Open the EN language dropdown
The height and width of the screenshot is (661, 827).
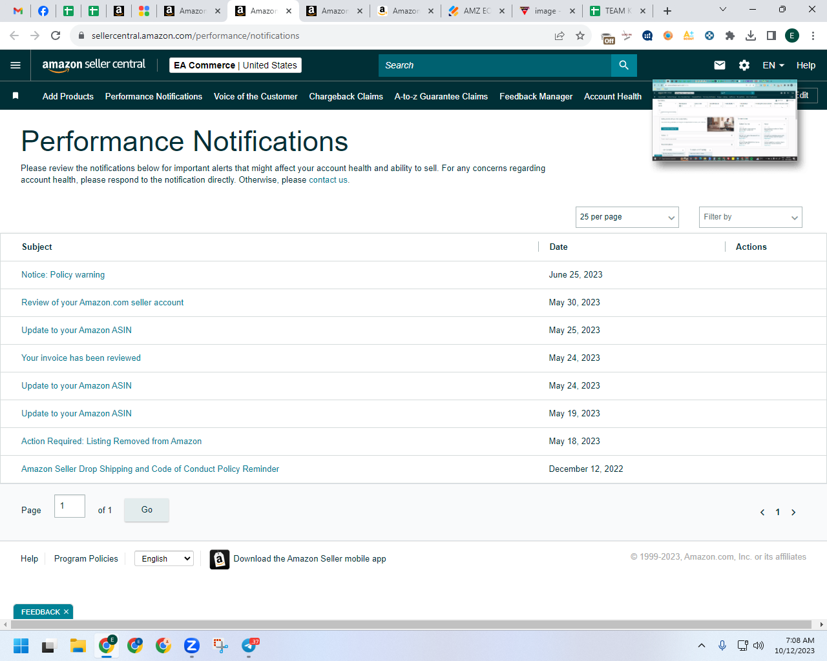[x=773, y=65]
